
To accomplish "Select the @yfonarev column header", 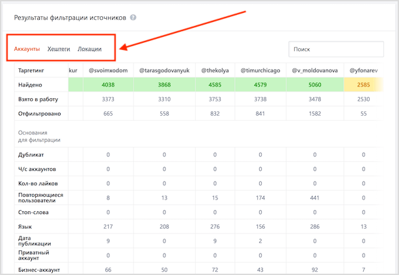I will (364, 70).
